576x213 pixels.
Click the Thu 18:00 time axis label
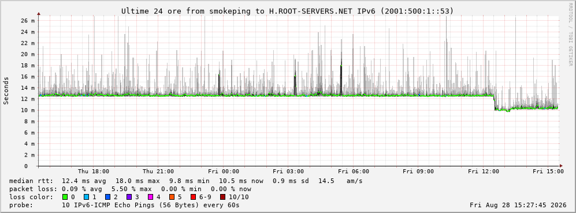(94, 172)
